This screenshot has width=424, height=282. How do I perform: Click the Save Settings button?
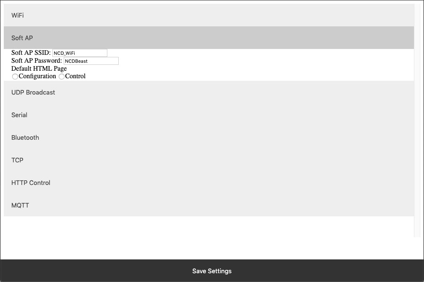click(x=212, y=271)
